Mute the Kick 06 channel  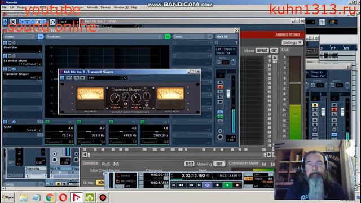click(220, 82)
